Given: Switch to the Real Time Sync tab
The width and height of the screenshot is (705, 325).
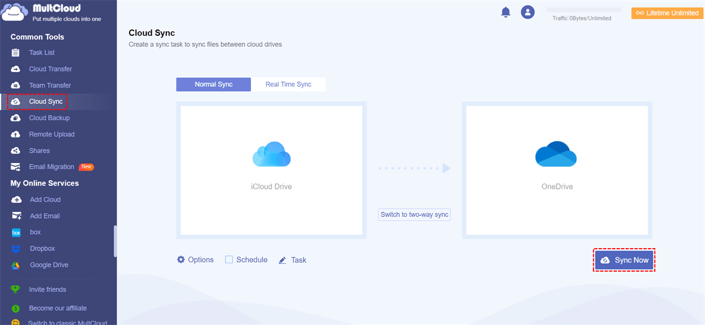Looking at the screenshot, I should (x=288, y=84).
